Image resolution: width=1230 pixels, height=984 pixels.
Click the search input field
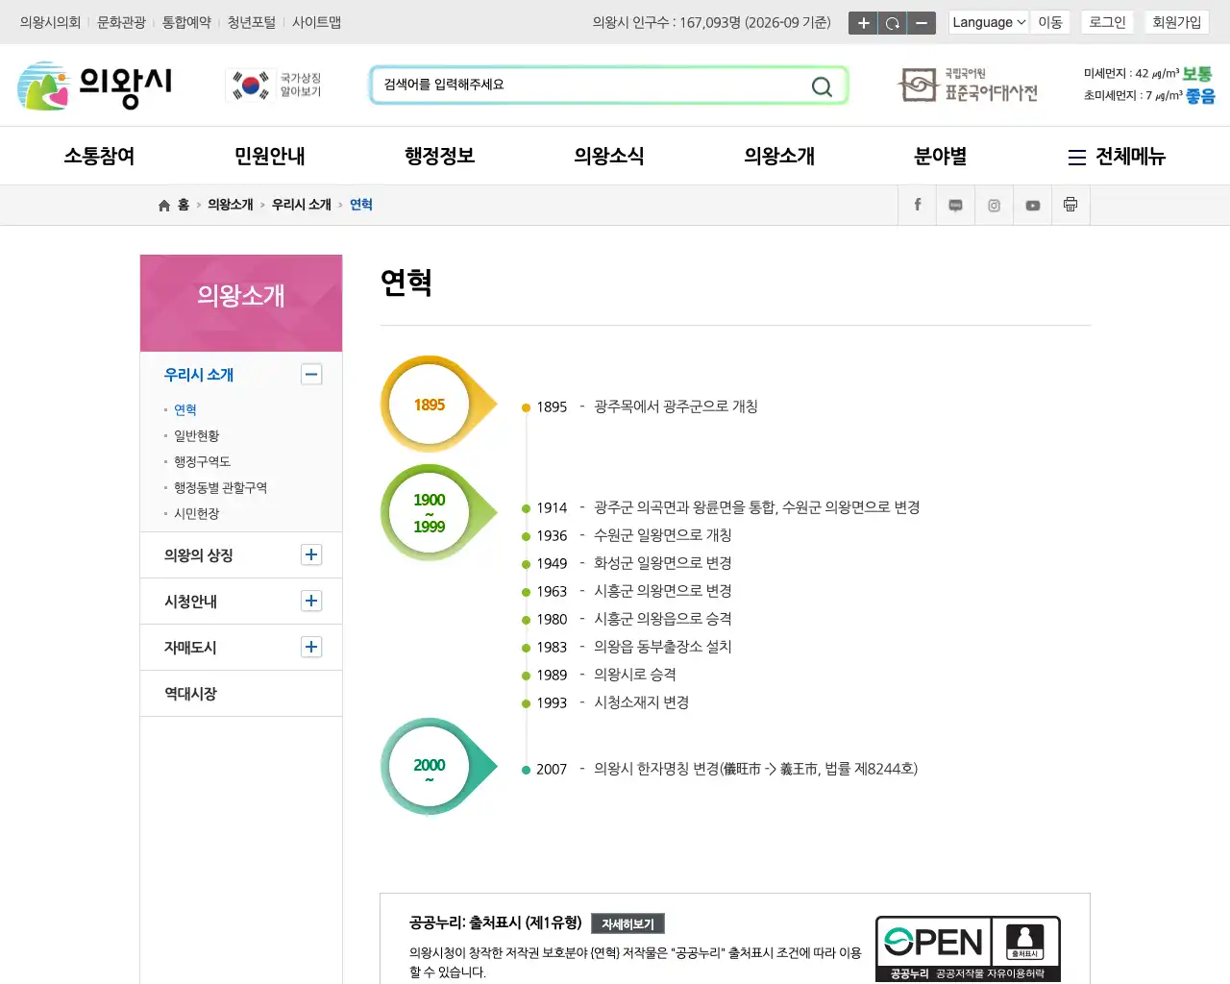(x=590, y=86)
